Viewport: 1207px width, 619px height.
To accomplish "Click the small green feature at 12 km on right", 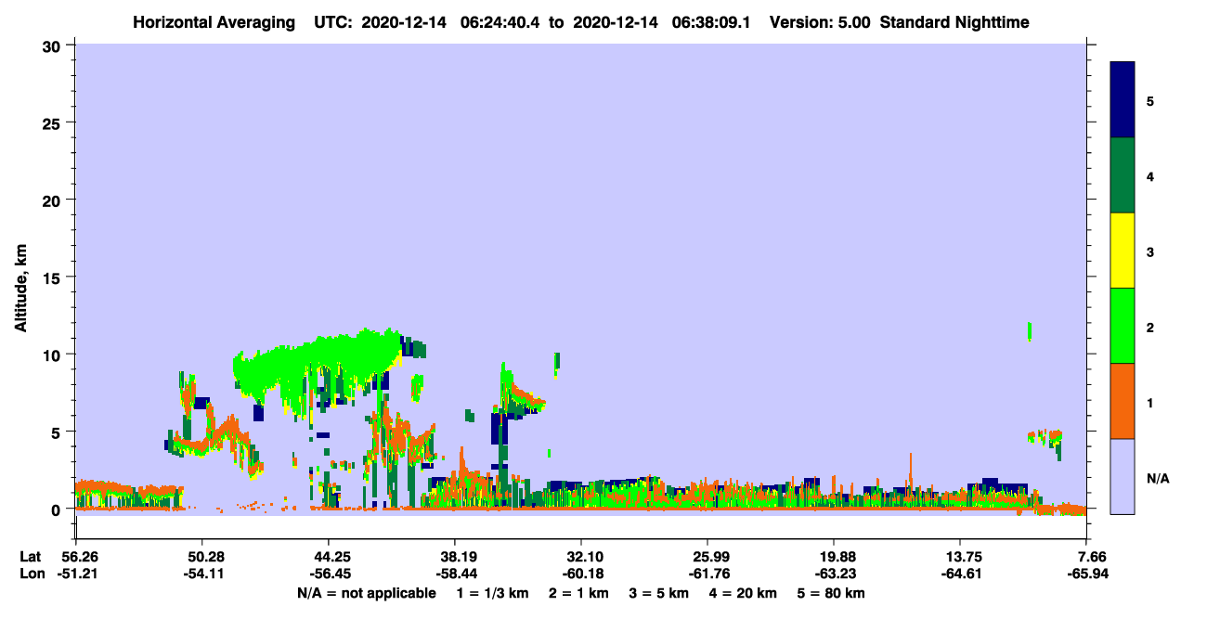I will point(1030,331).
